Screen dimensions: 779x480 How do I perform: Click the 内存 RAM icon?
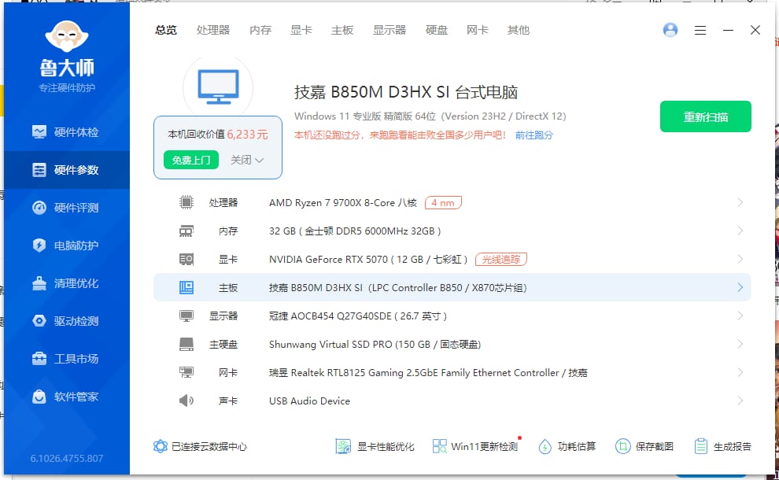[x=186, y=231]
